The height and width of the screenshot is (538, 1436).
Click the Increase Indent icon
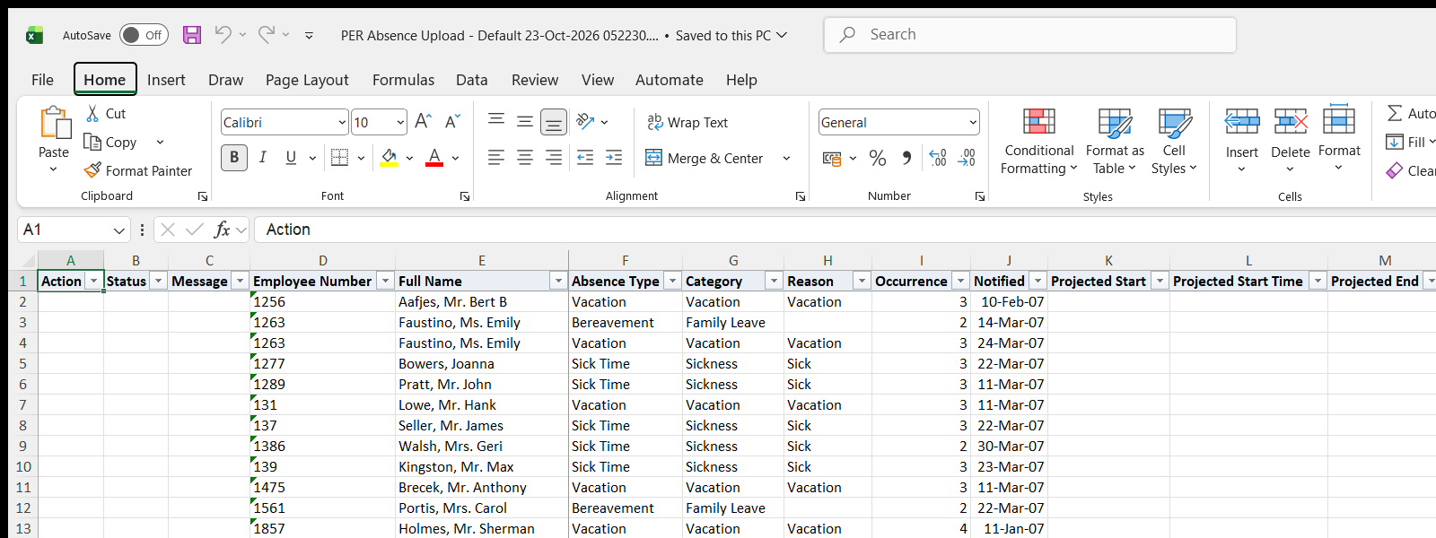tap(614, 158)
